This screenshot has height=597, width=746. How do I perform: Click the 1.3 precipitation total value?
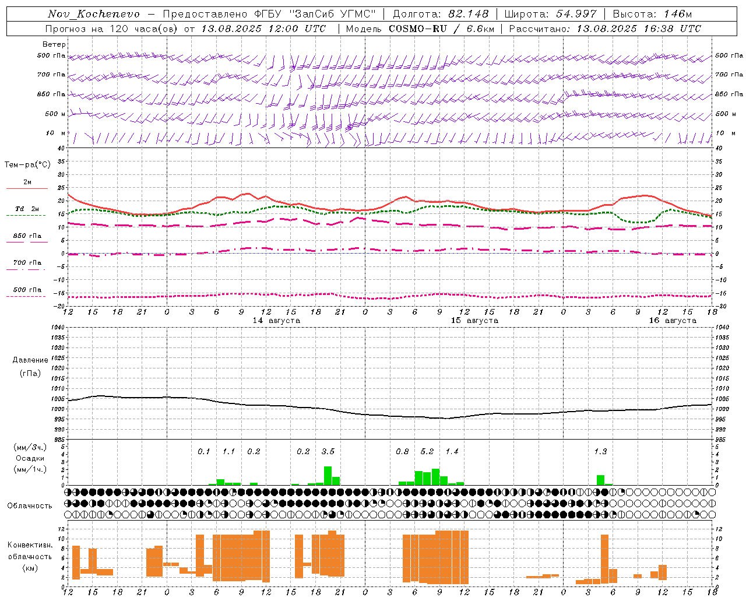coord(600,451)
